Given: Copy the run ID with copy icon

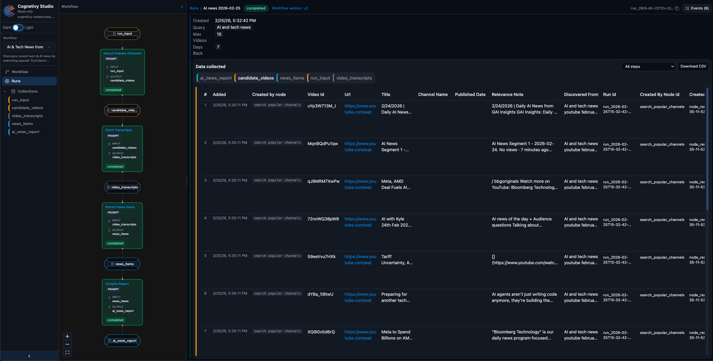Looking at the screenshot, I should (677, 8).
